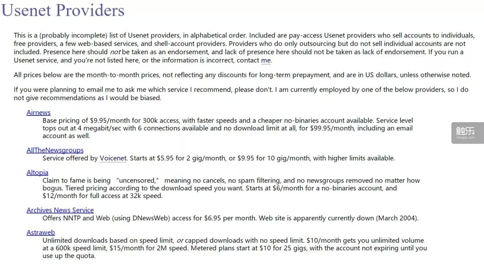The image size is (484, 266).
Task: Open the Airnews provider link
Action: click(39, 113)
